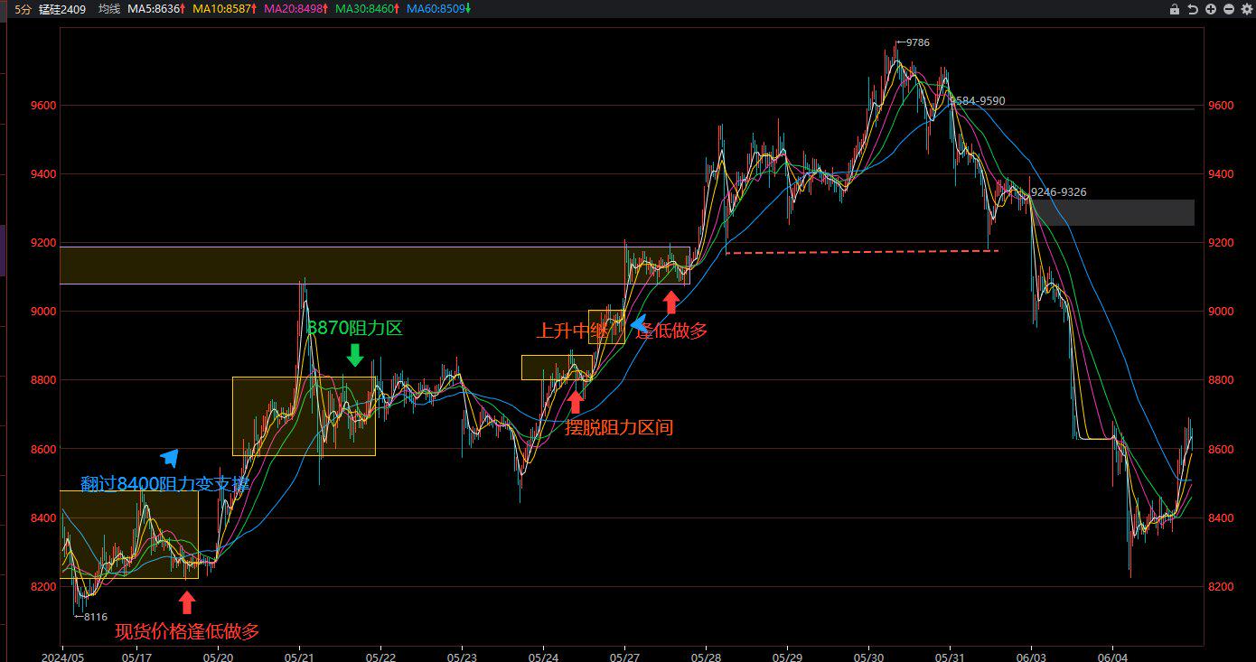Click the 9584-9590 level label
1256x662 pixels.
pyautogui.click(x=978, y=101)
